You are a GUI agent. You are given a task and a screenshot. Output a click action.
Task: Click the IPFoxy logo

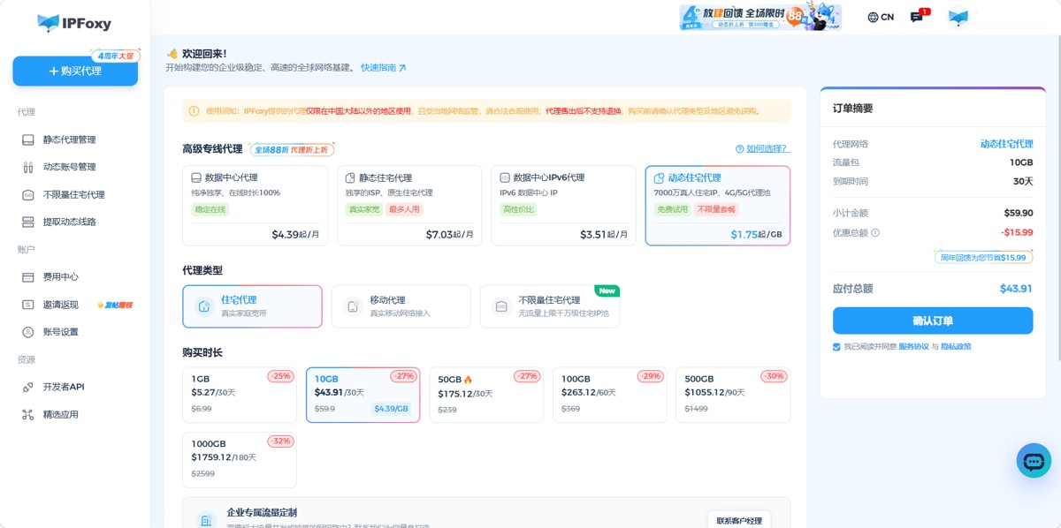click(74, 23)
